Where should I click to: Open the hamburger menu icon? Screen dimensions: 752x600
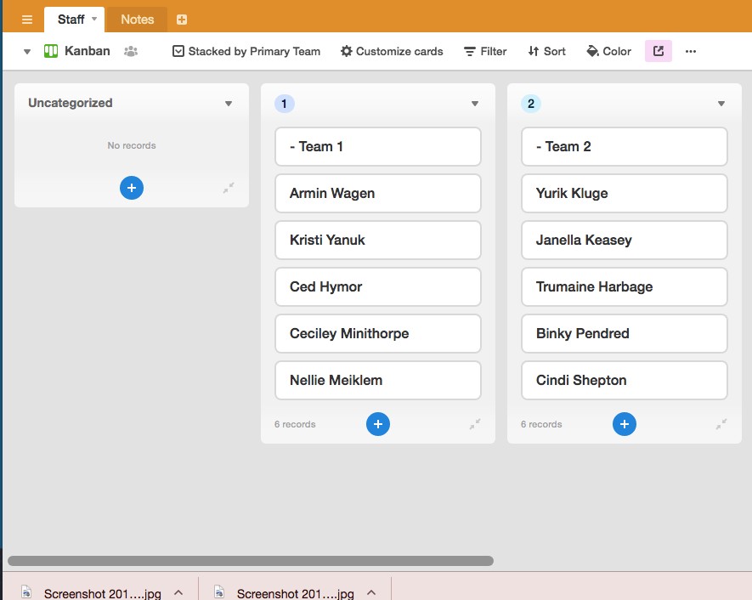point(27,19)
